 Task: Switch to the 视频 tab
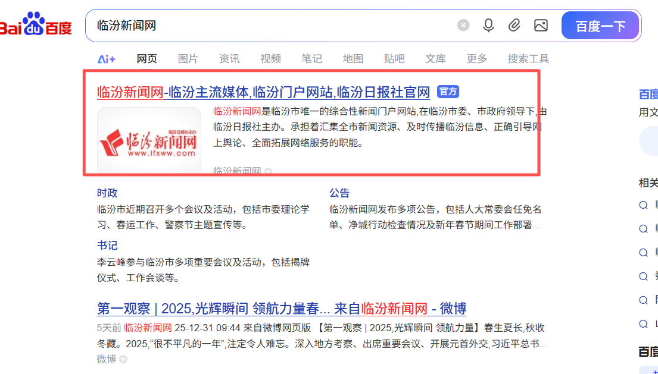[270, 58]
